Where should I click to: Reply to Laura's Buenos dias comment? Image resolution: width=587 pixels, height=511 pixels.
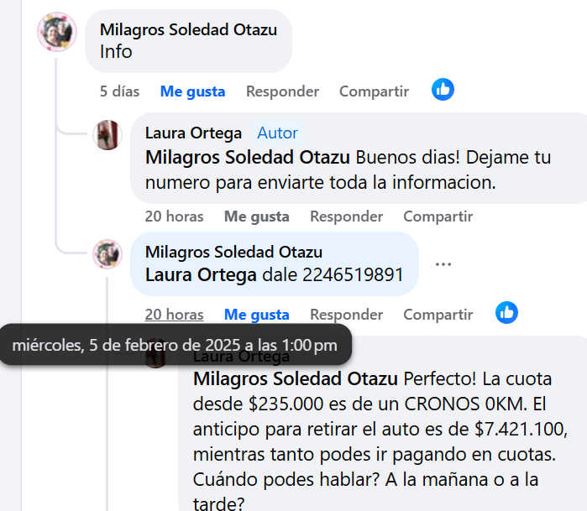coord(346,216)
